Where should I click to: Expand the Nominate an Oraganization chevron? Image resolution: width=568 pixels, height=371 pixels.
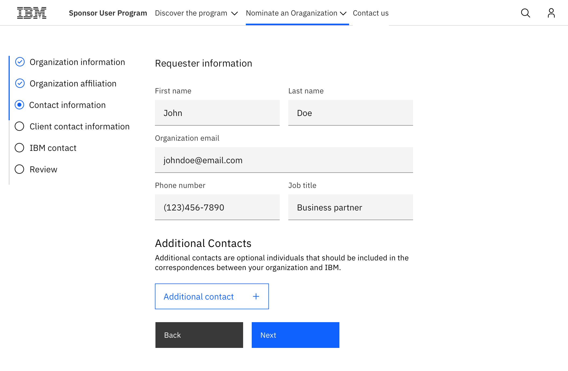(343, 13)
